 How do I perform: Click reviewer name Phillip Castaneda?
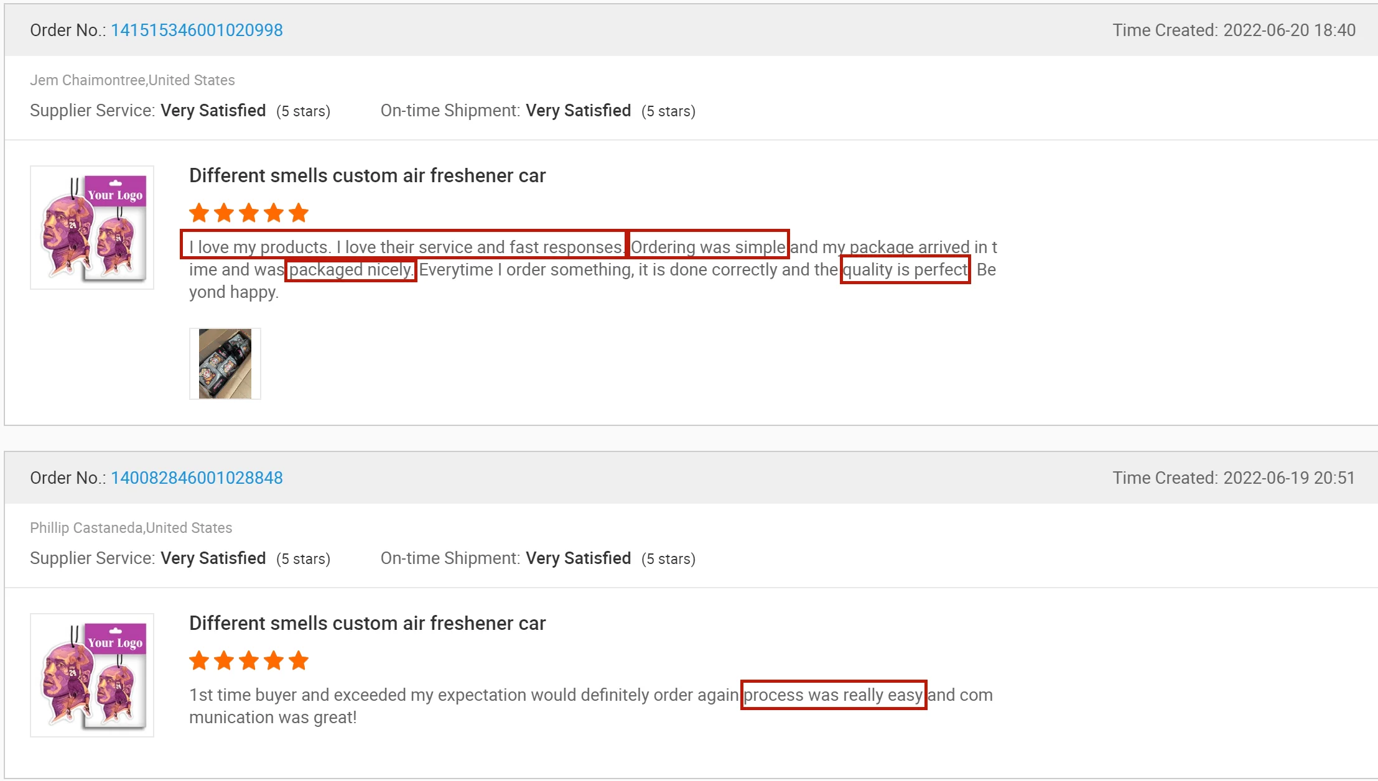(x=86, y=528)
